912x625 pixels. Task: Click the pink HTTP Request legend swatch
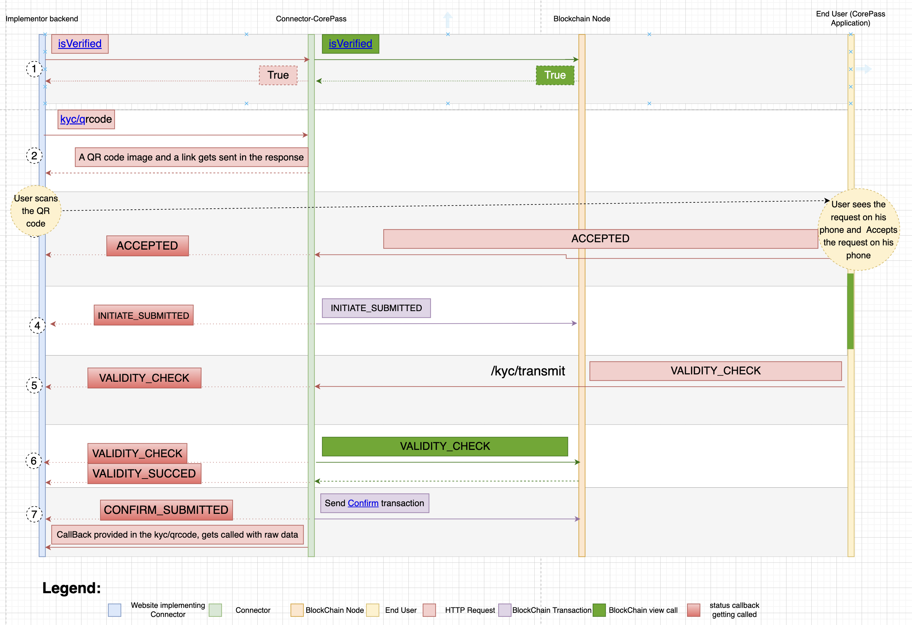click(429, 610)
